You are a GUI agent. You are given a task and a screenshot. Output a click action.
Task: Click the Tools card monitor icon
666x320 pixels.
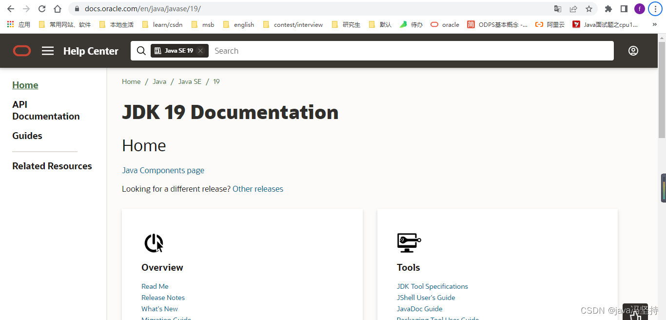[409, 242]
